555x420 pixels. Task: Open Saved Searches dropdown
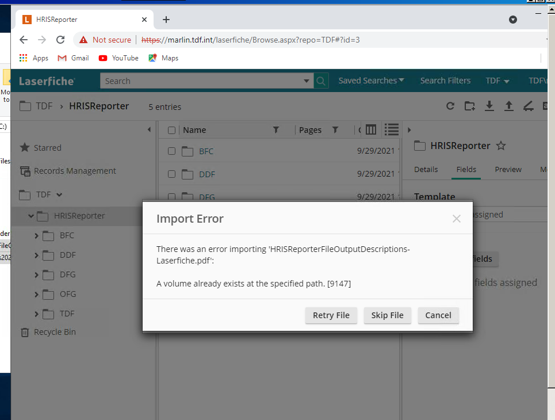(x=371, y=81)
